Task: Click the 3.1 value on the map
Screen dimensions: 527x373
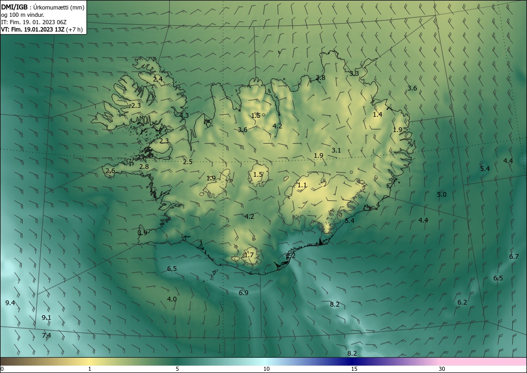Action: pos(336,150)
